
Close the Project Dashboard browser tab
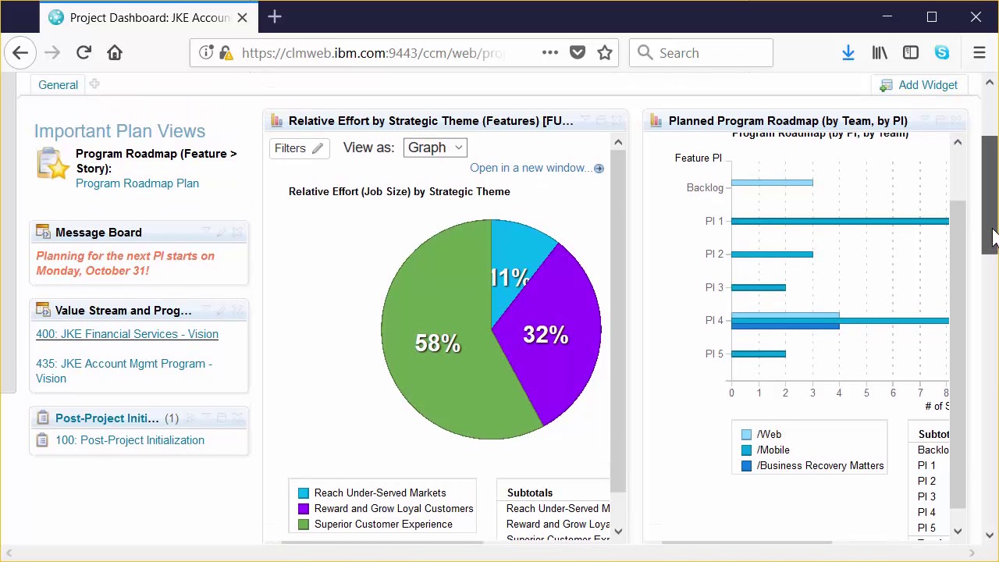pyautogui.click(x=242, y=17)
